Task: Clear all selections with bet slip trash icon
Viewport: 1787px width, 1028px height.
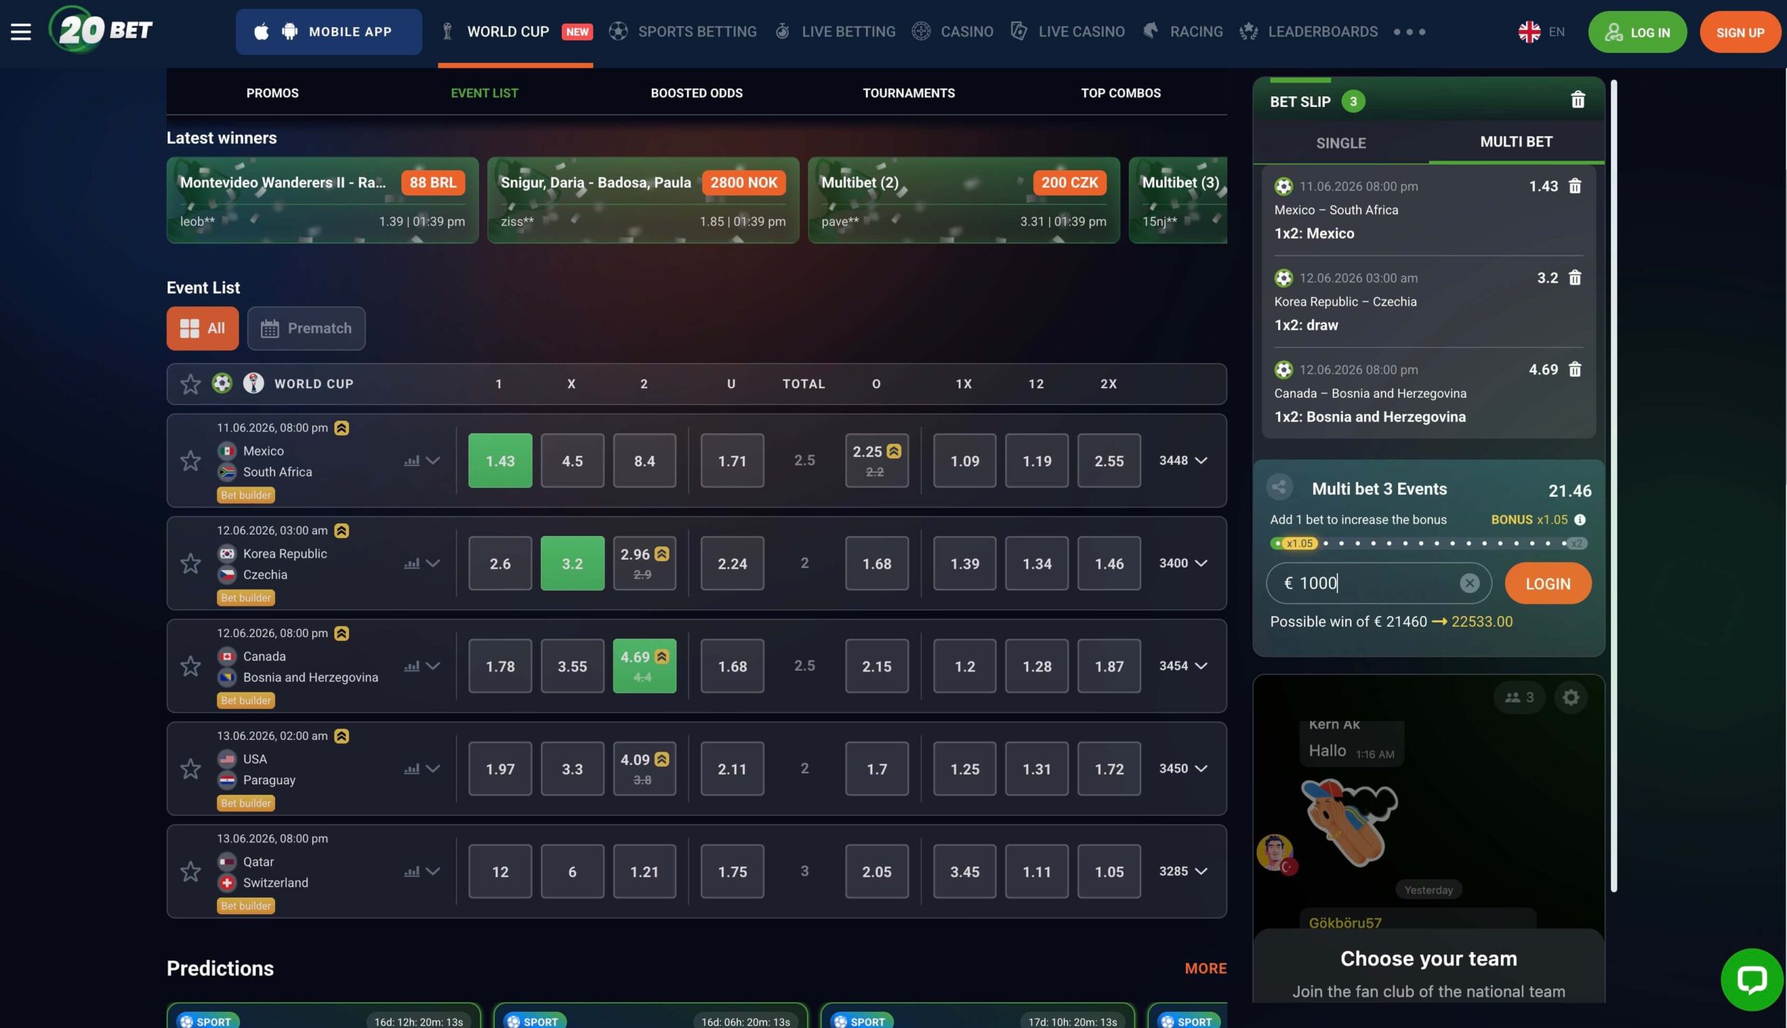Action: coord(1578,100)
